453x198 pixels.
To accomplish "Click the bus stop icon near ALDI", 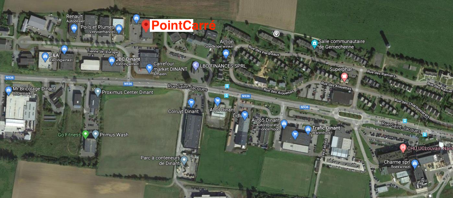I will click(226, 96).
